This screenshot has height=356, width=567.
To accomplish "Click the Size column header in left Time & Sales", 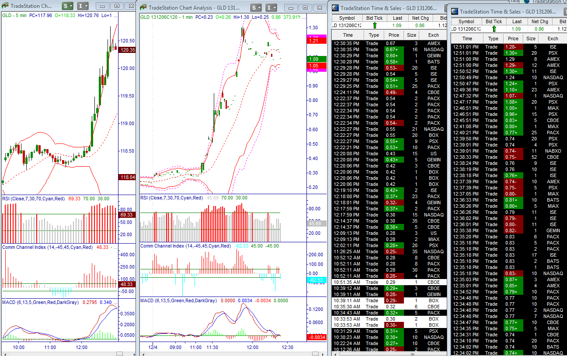I will coord(412,35).
